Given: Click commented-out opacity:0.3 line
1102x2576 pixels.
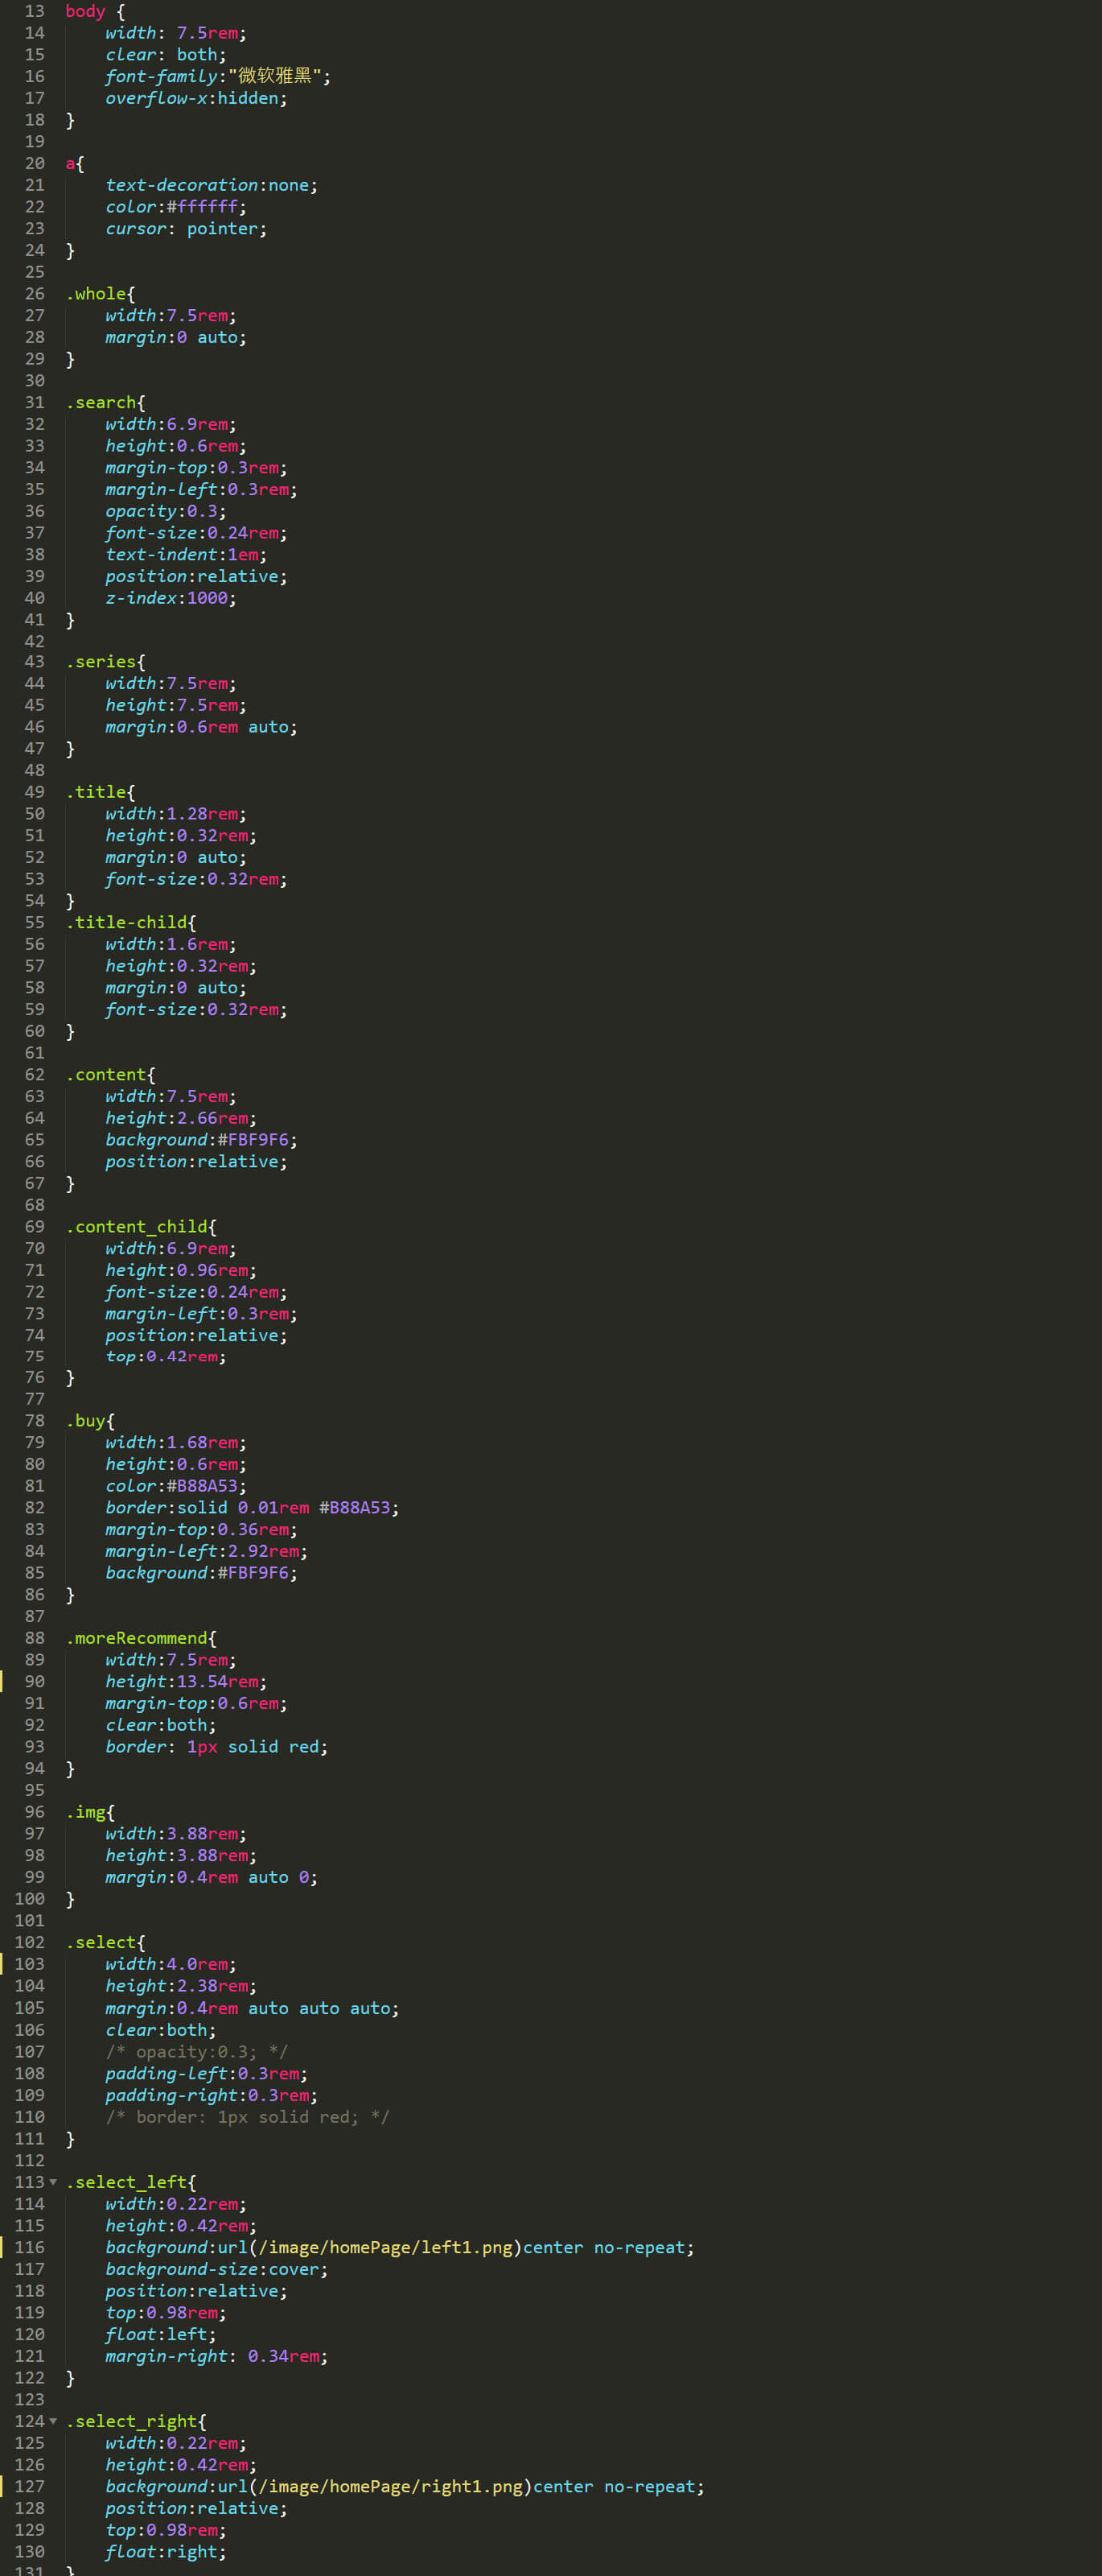Looking at the screenshot, I should click(197, 2051).
